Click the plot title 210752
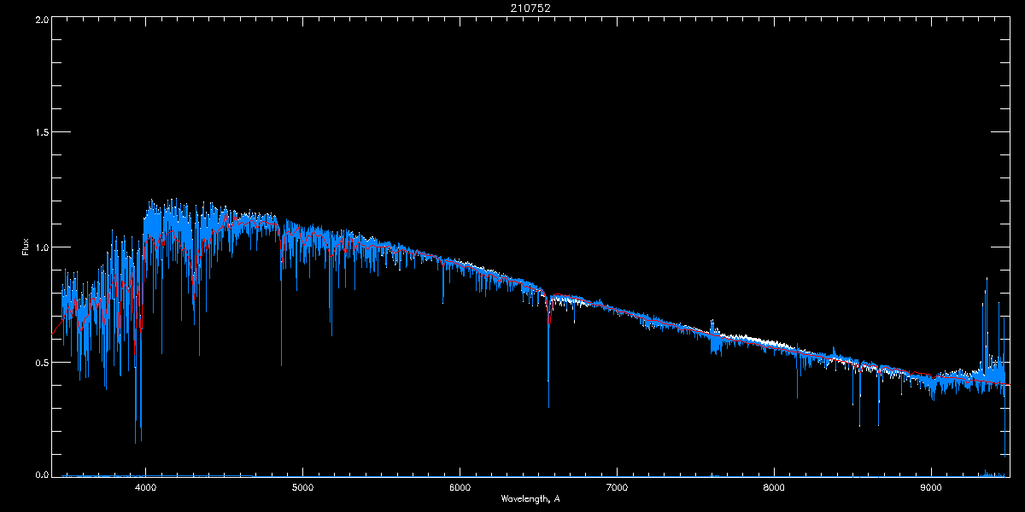Image resolution: width=1025 pixels, height=512 pixels. pos(530,9)
